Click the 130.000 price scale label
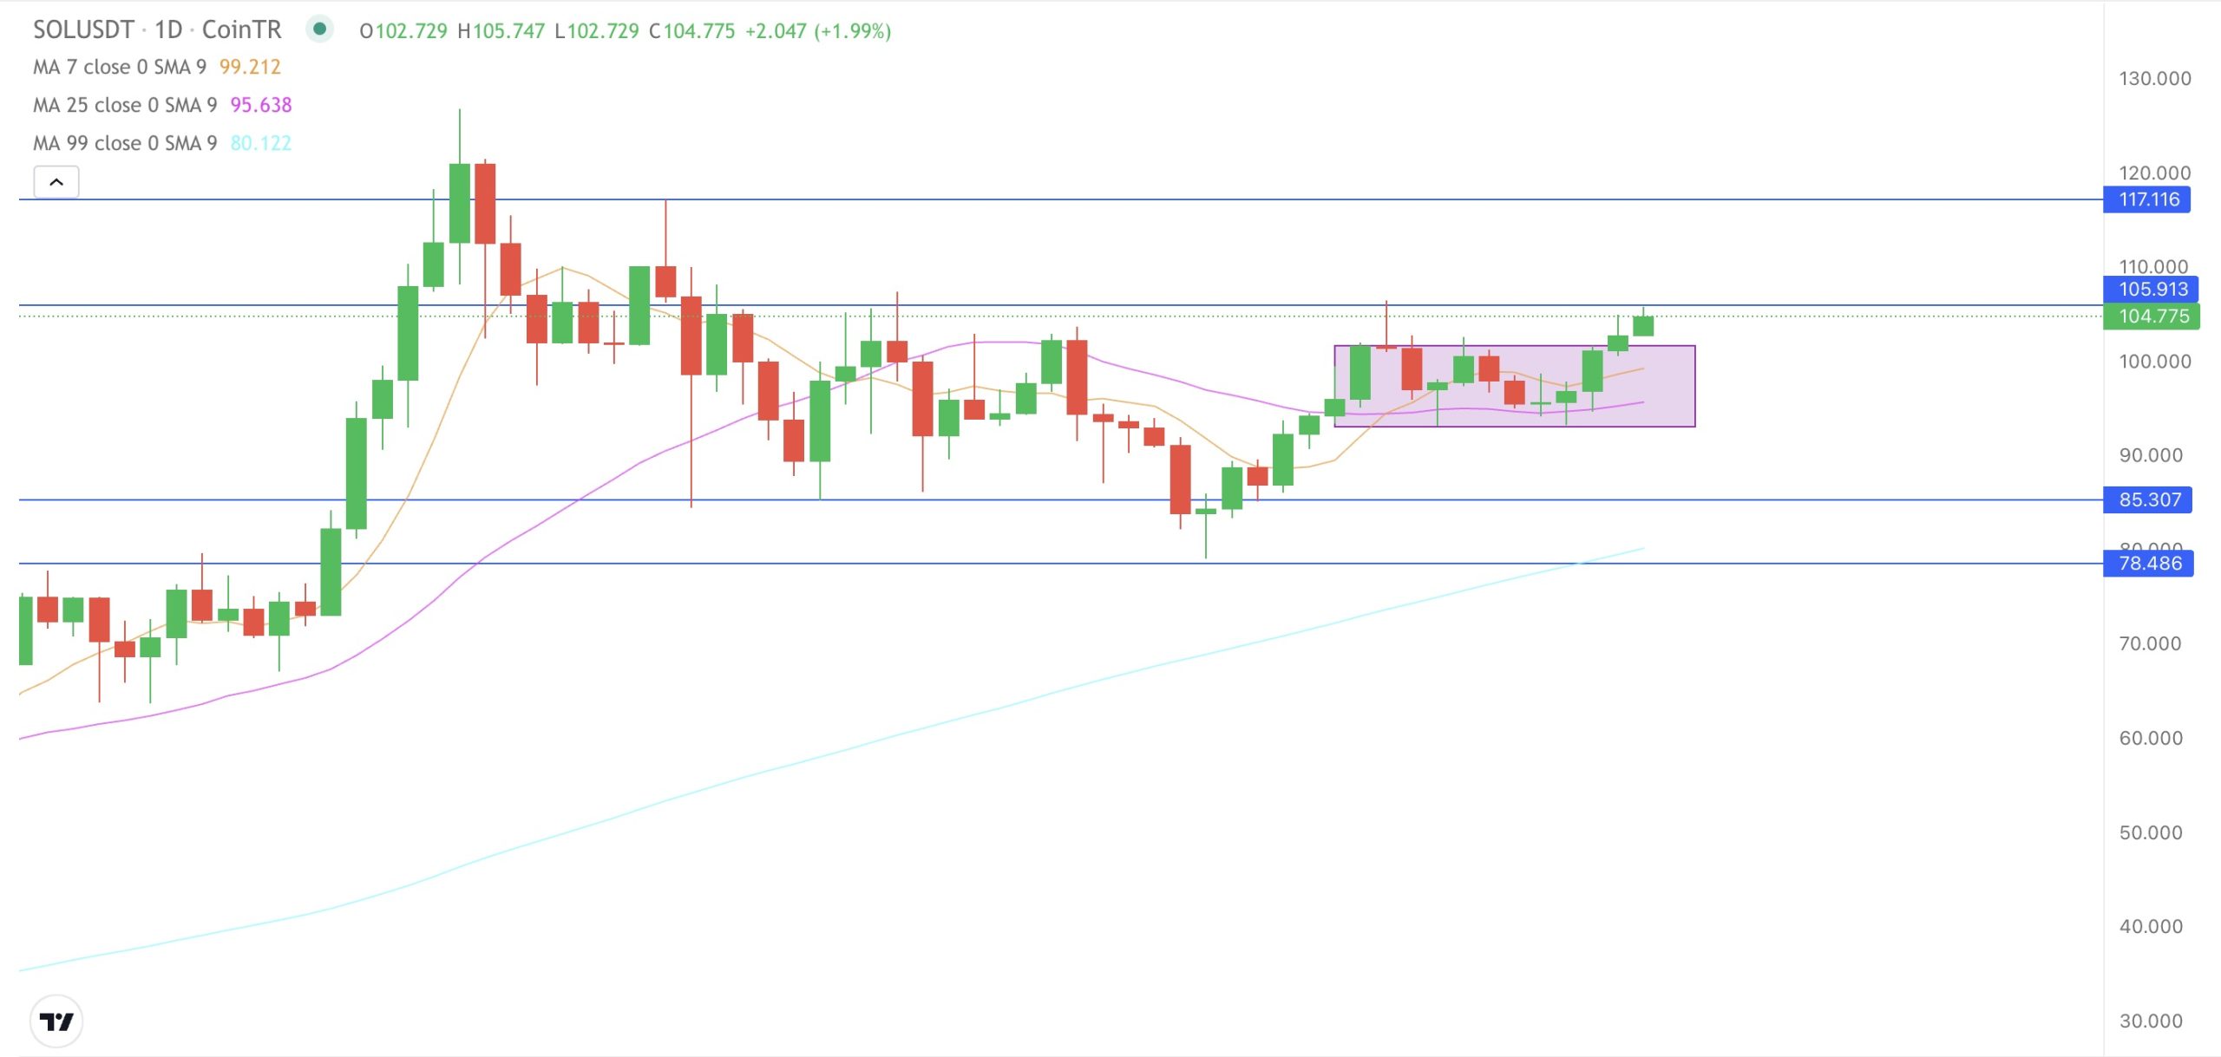This screenshot has width=2221, height=1057. [x=2155, y=79]
